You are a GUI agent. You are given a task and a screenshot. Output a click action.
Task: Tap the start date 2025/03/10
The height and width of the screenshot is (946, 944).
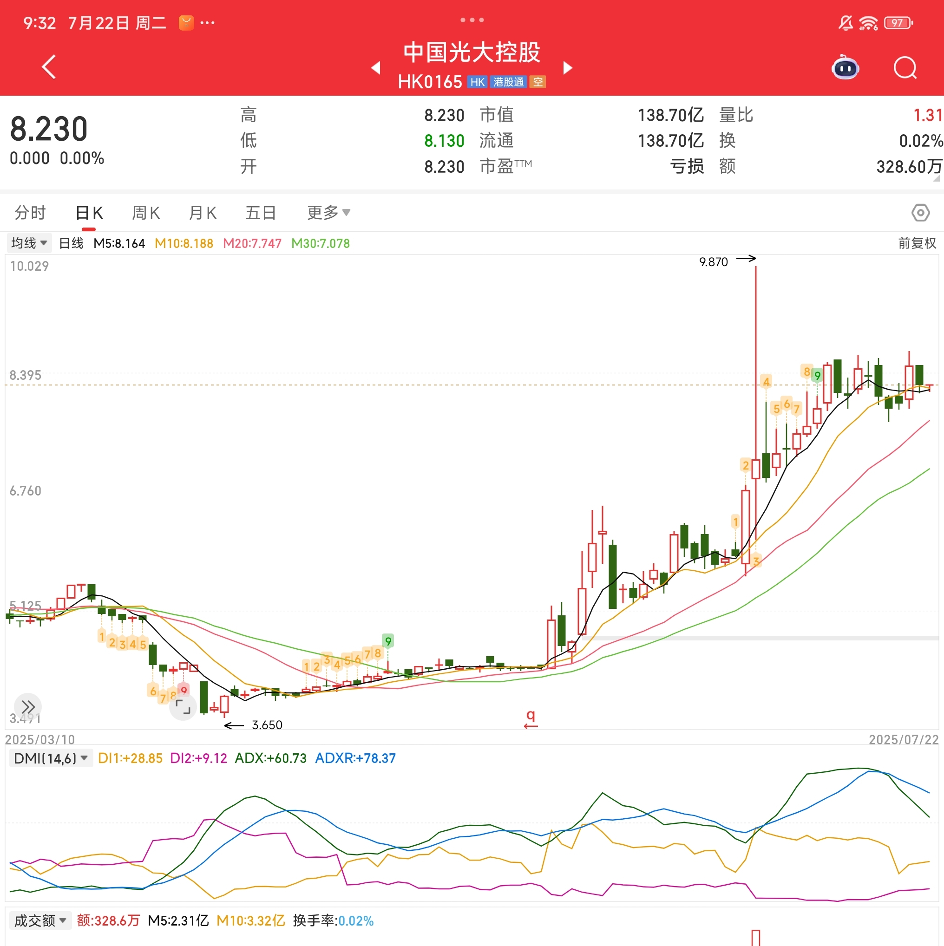(39, 739)
